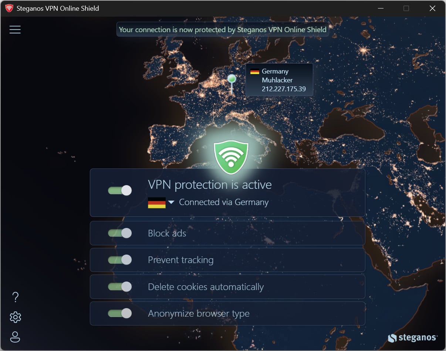The height and width of the screenshot is (351, 446).
Task: Click the connection protected notification banner
Action: coord(223,30)
